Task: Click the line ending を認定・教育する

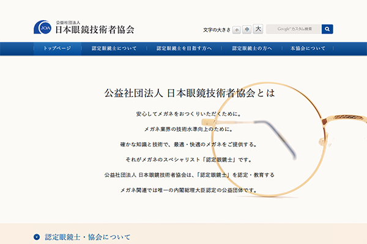Action: 189,175
